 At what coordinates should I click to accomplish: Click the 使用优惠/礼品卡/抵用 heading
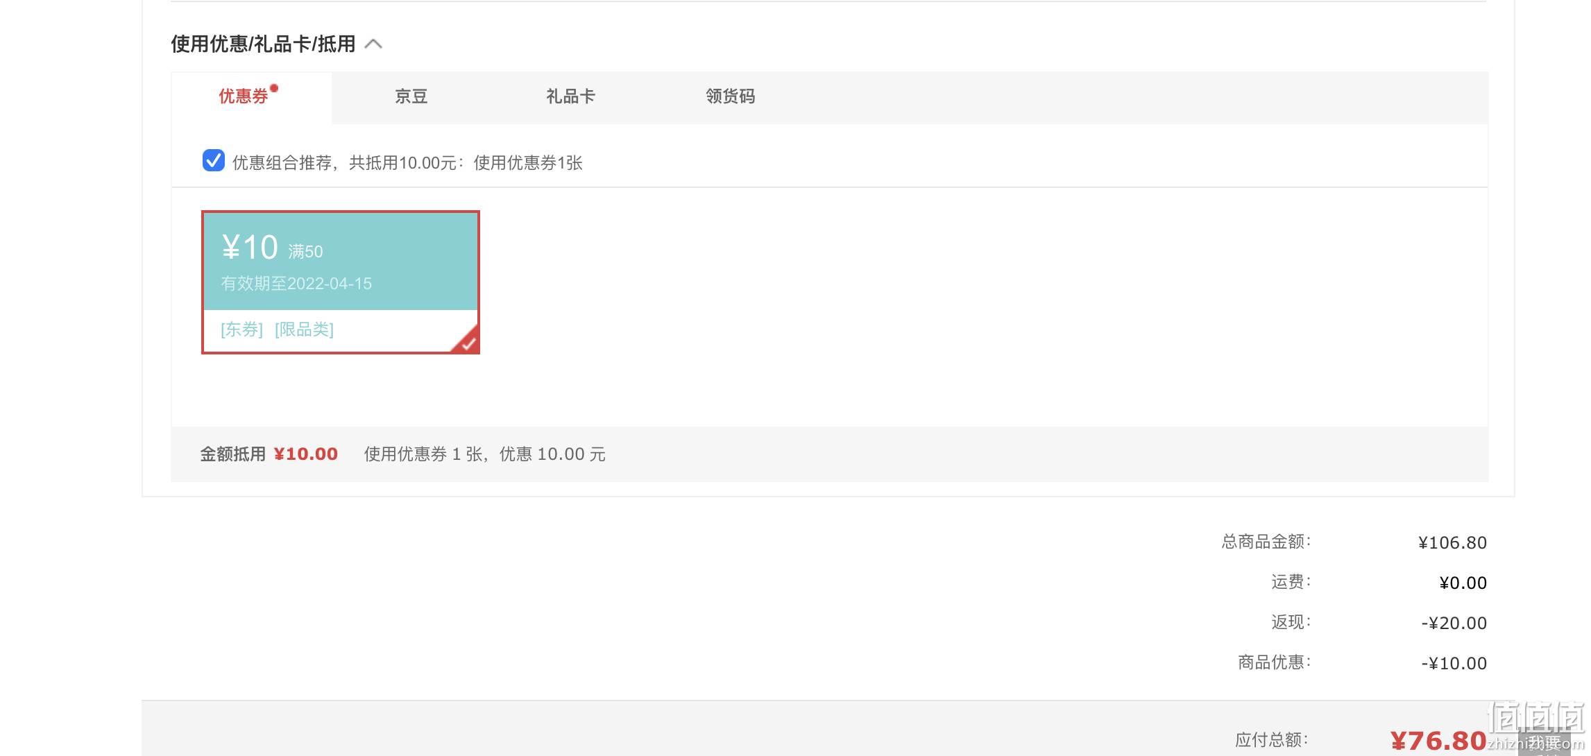(x=263, y=44)
